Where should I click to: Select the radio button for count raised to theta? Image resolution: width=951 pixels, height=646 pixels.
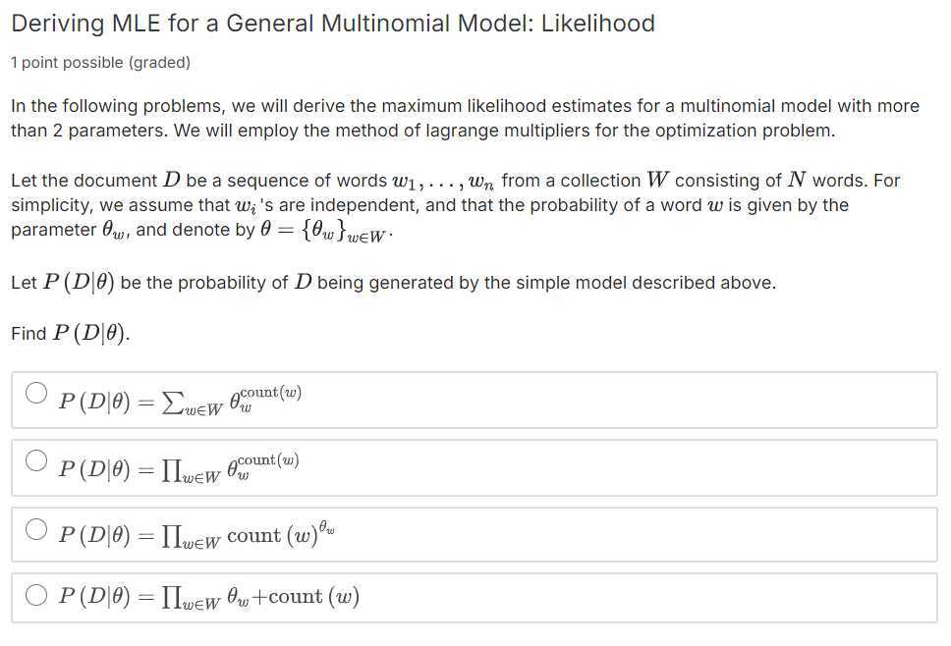pyautogui.click(x=36, y=526)
